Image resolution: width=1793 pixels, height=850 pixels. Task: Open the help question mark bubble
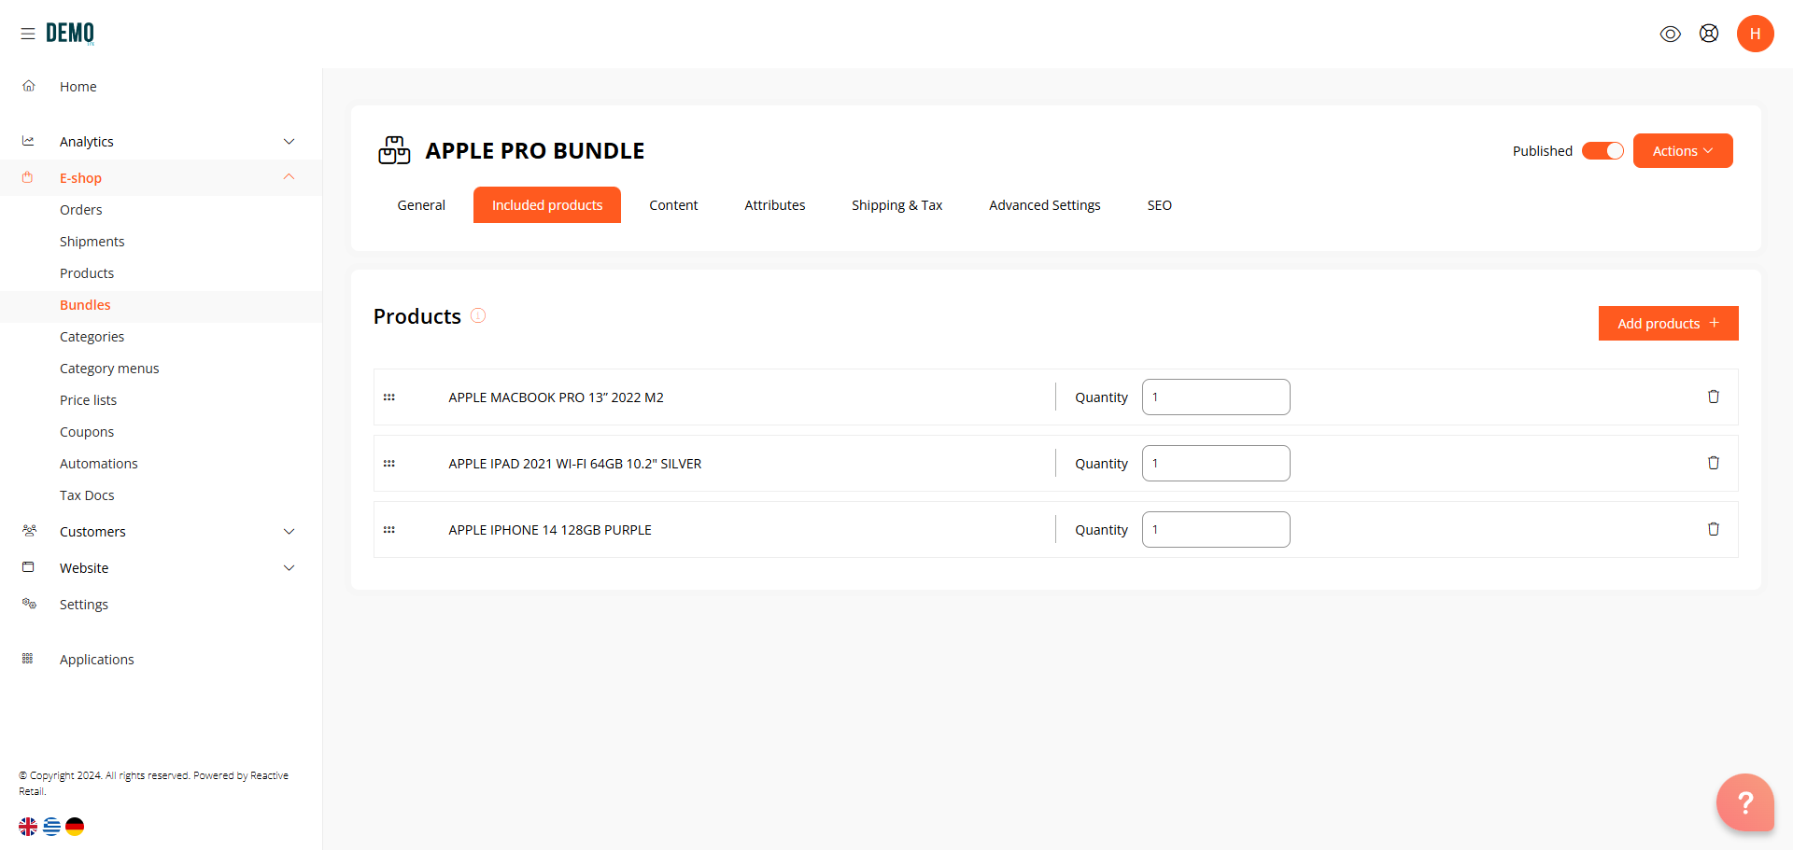(x=1745, y=802)
